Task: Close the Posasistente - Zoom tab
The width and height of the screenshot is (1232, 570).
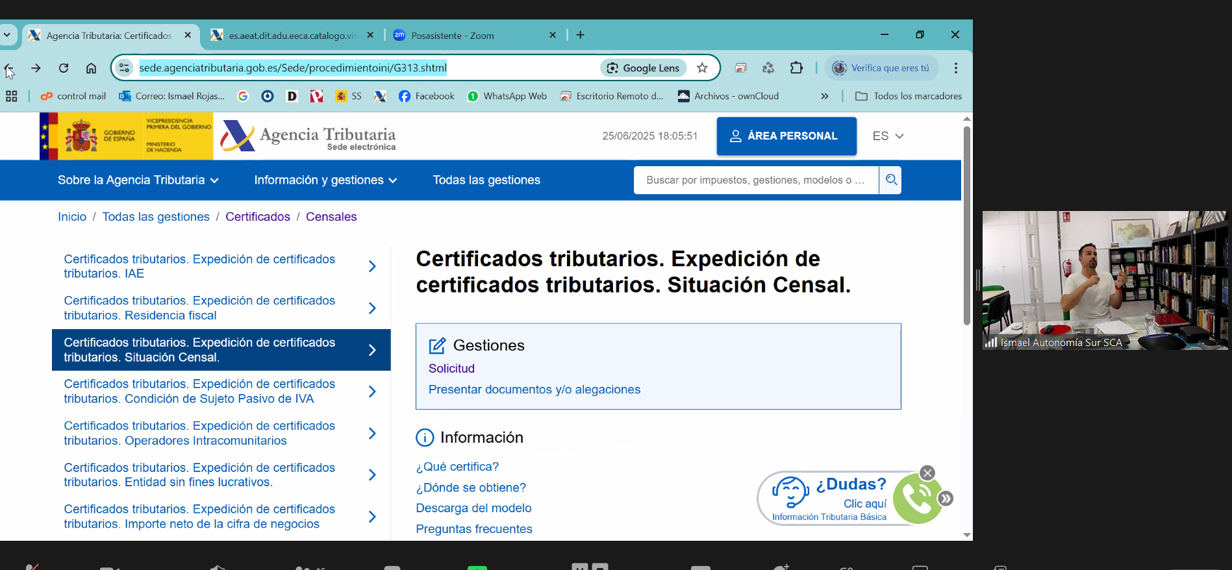Action: coord(553,35)
